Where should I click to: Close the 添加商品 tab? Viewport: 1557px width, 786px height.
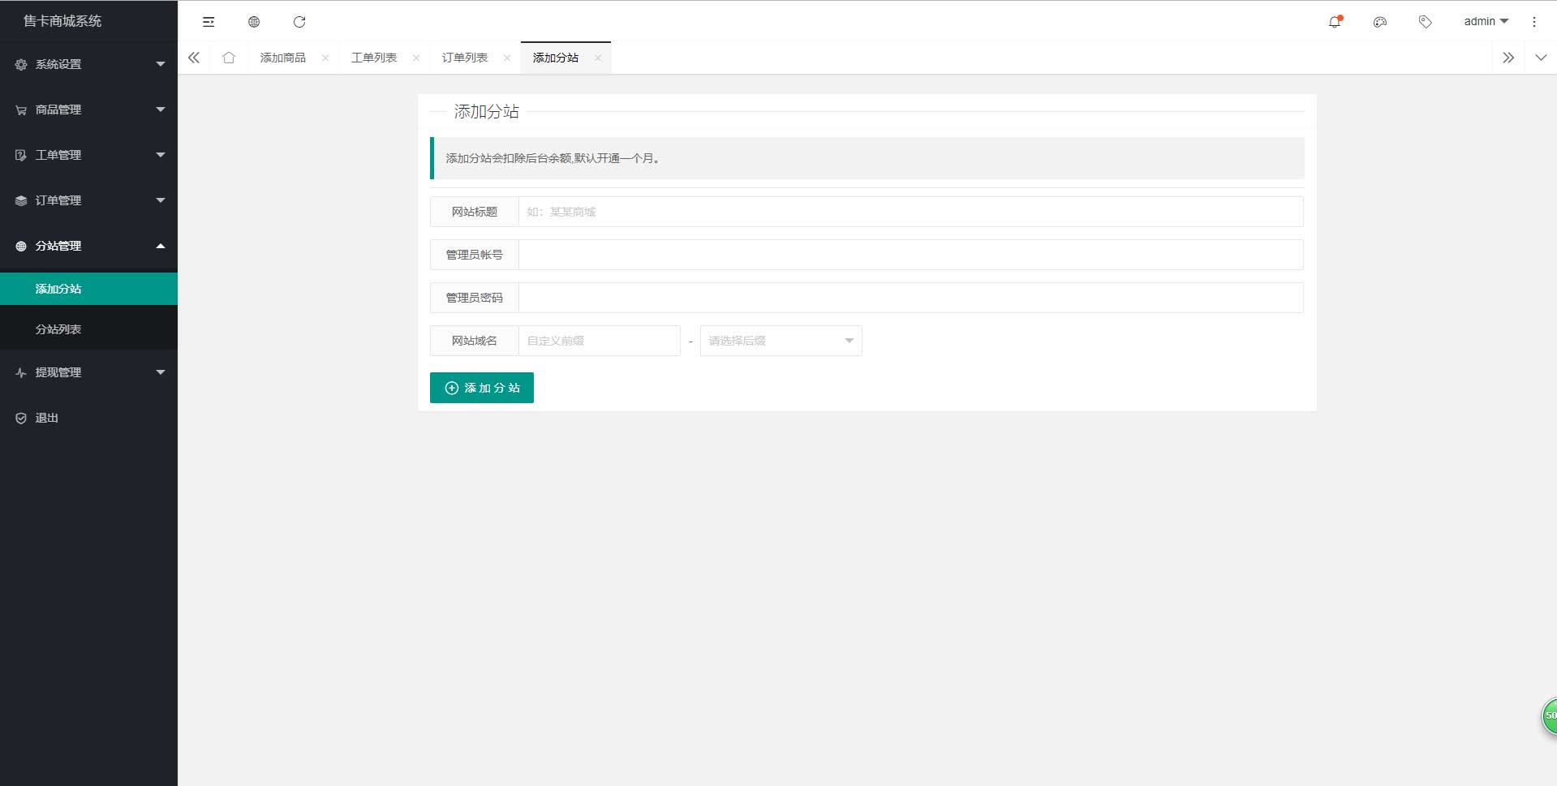pos(325,58)
